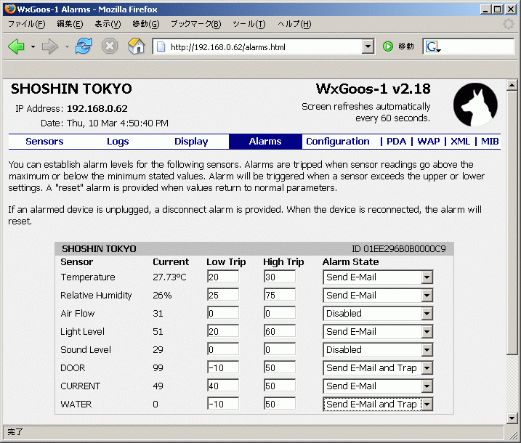Click the page scrollbar down arrow

pyautogui.click(x=512, y=418)
